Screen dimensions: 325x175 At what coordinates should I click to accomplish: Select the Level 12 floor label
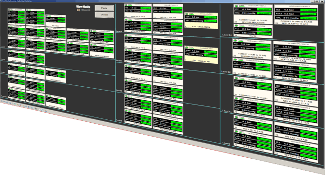tap(226, 72)
